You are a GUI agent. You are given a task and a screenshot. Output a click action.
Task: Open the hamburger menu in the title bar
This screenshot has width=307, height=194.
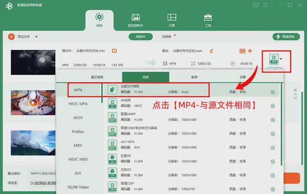(x=266, y=5)
